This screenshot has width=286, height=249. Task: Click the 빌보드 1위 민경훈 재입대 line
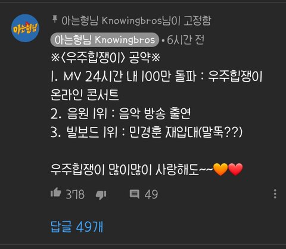coord(147,132)
